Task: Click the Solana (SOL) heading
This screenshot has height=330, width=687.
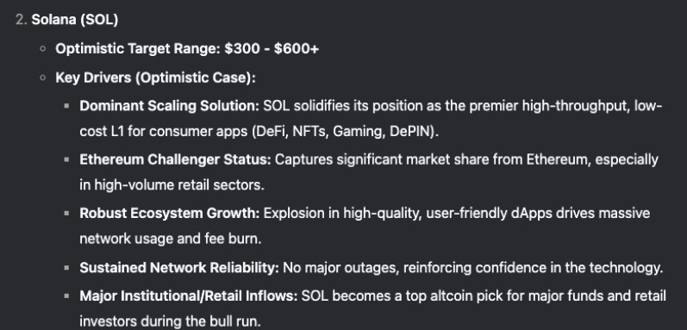Action: pos(74,20)
